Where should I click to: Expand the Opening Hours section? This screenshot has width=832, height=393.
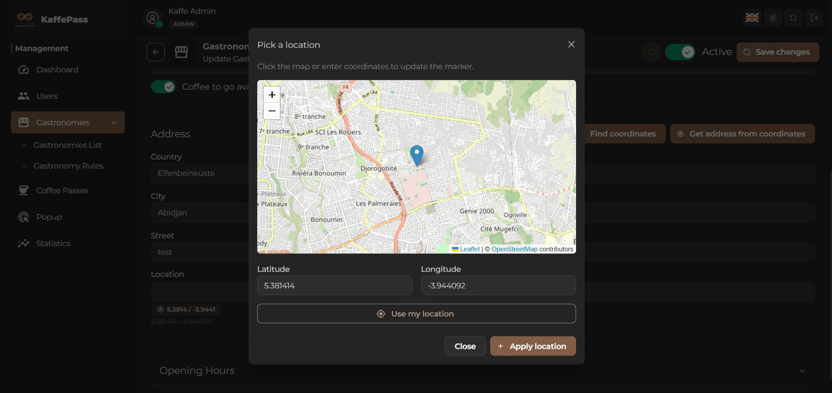click(802, 371)
